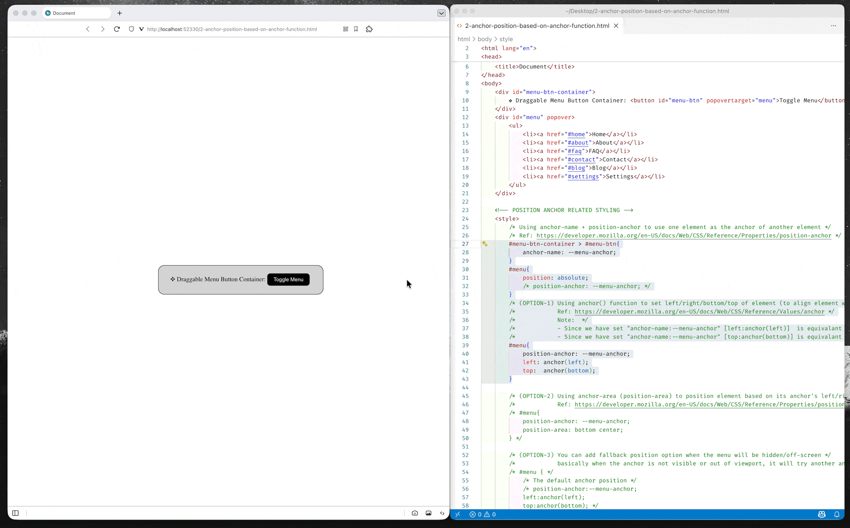850x528 pixels.
Task: Bookmark the current page
Action: click(356, 29)
